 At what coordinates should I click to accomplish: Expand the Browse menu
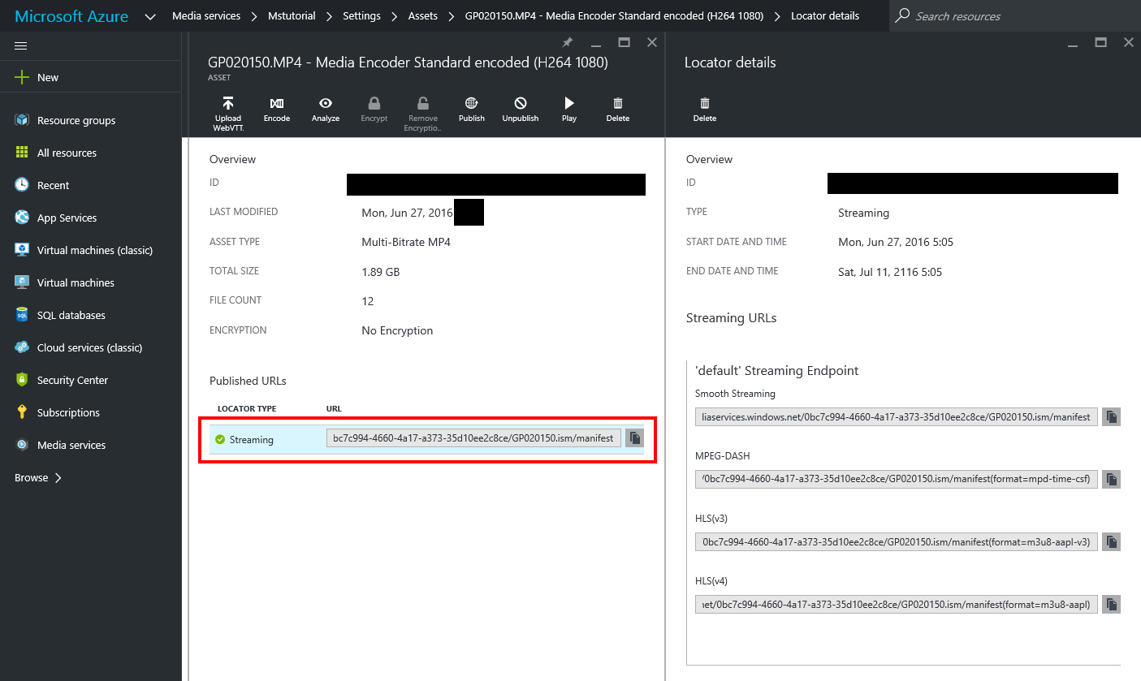[x=38, y=477]
